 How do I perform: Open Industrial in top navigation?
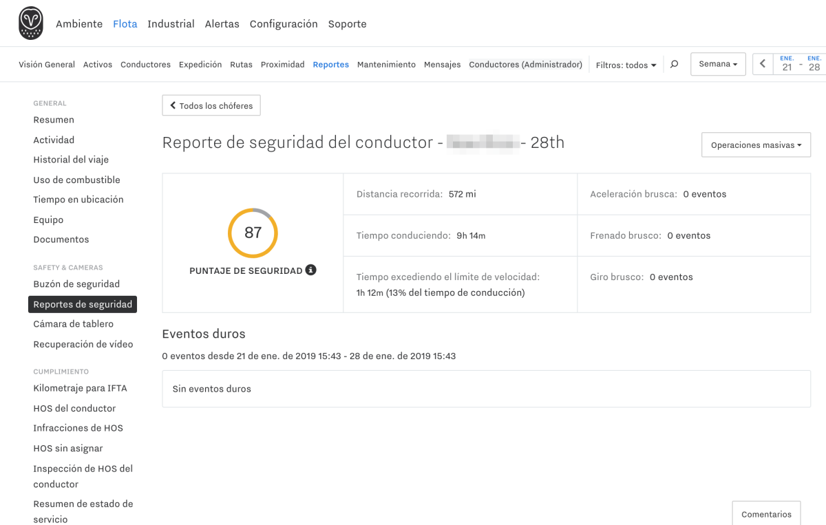[x=171, y=23]
